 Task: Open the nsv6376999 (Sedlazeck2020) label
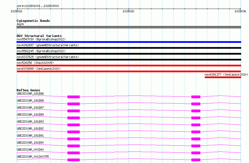(x=39, y=69)
